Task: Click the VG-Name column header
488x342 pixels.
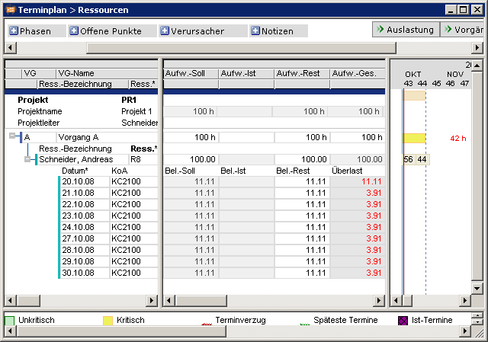Action: tap(107, 73)
